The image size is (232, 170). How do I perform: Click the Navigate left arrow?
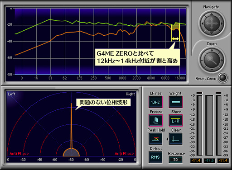pos(203,24)
